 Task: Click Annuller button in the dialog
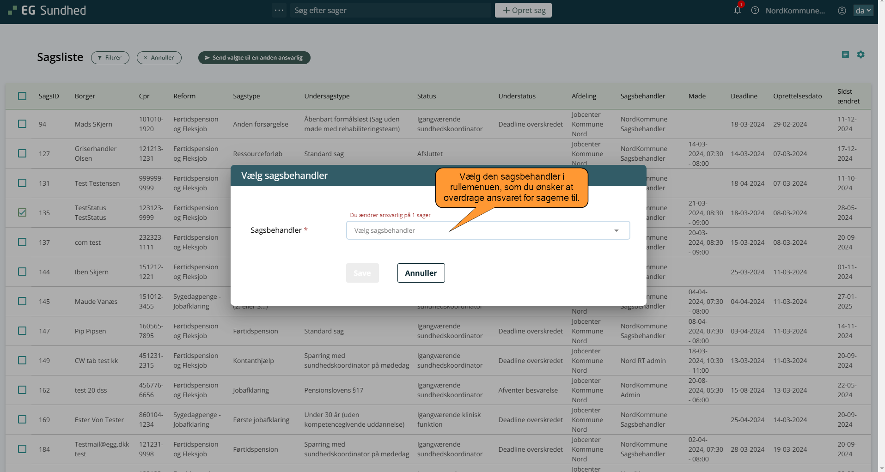(421, 273)
